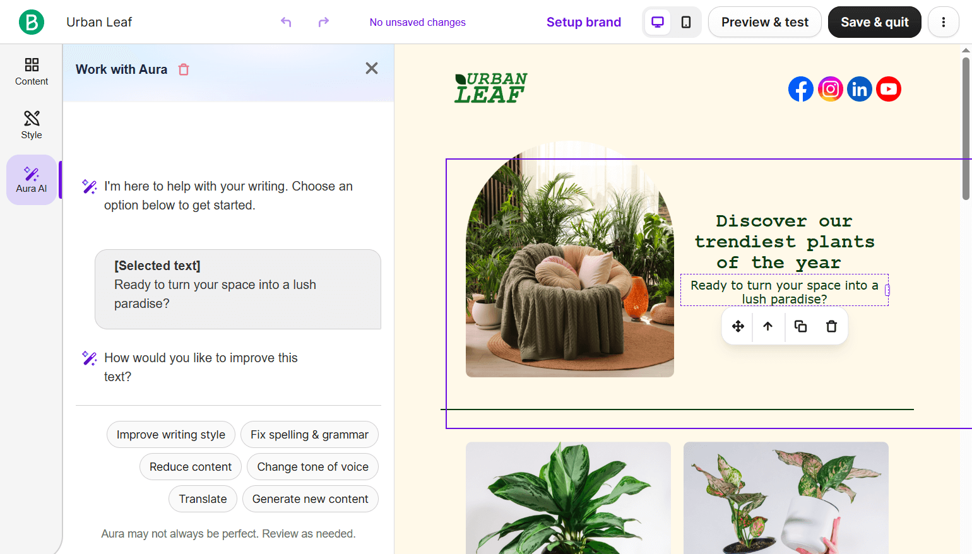
Task: Click the move block handle icon
Action: 738,326
